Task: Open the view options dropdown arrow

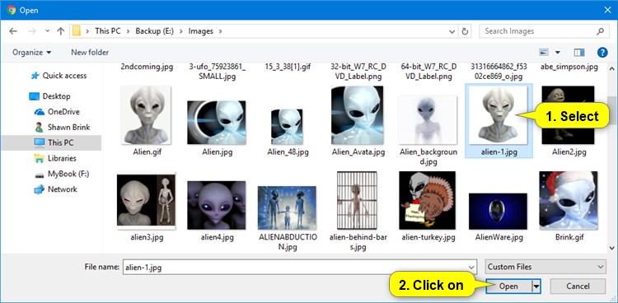Action: point(557,53)
